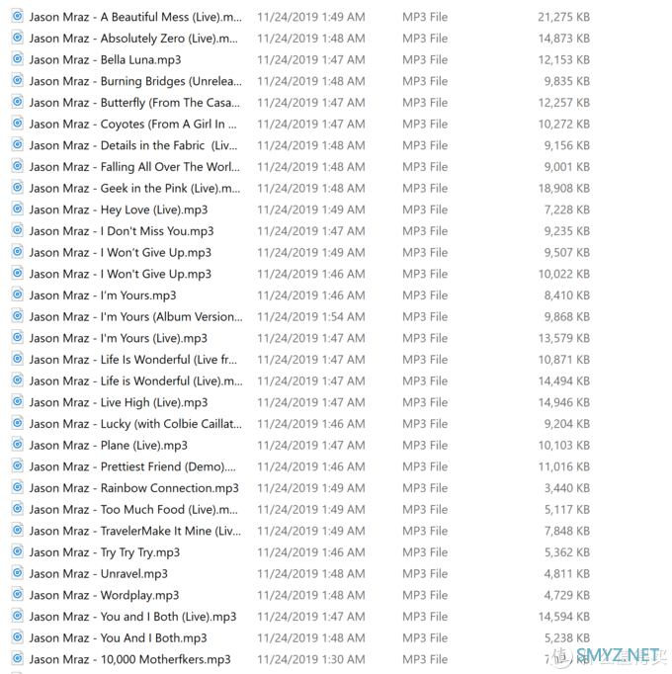
Task: Select file name 'Jason Mraz - Unravel.mp3'
Action: (x=99, y=574)
